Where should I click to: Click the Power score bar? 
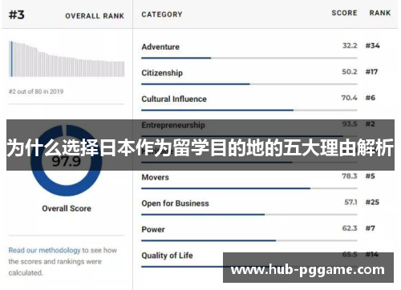[249, 240]
